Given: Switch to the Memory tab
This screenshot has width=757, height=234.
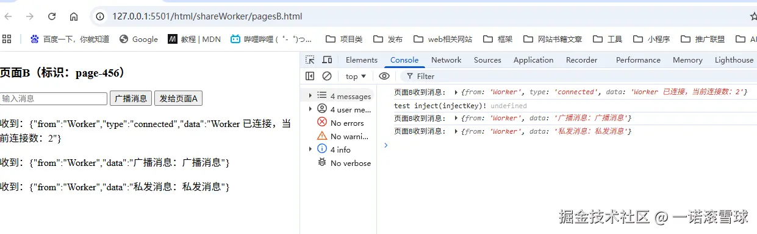Looking at the screenshot, I should tap(687, 60).
